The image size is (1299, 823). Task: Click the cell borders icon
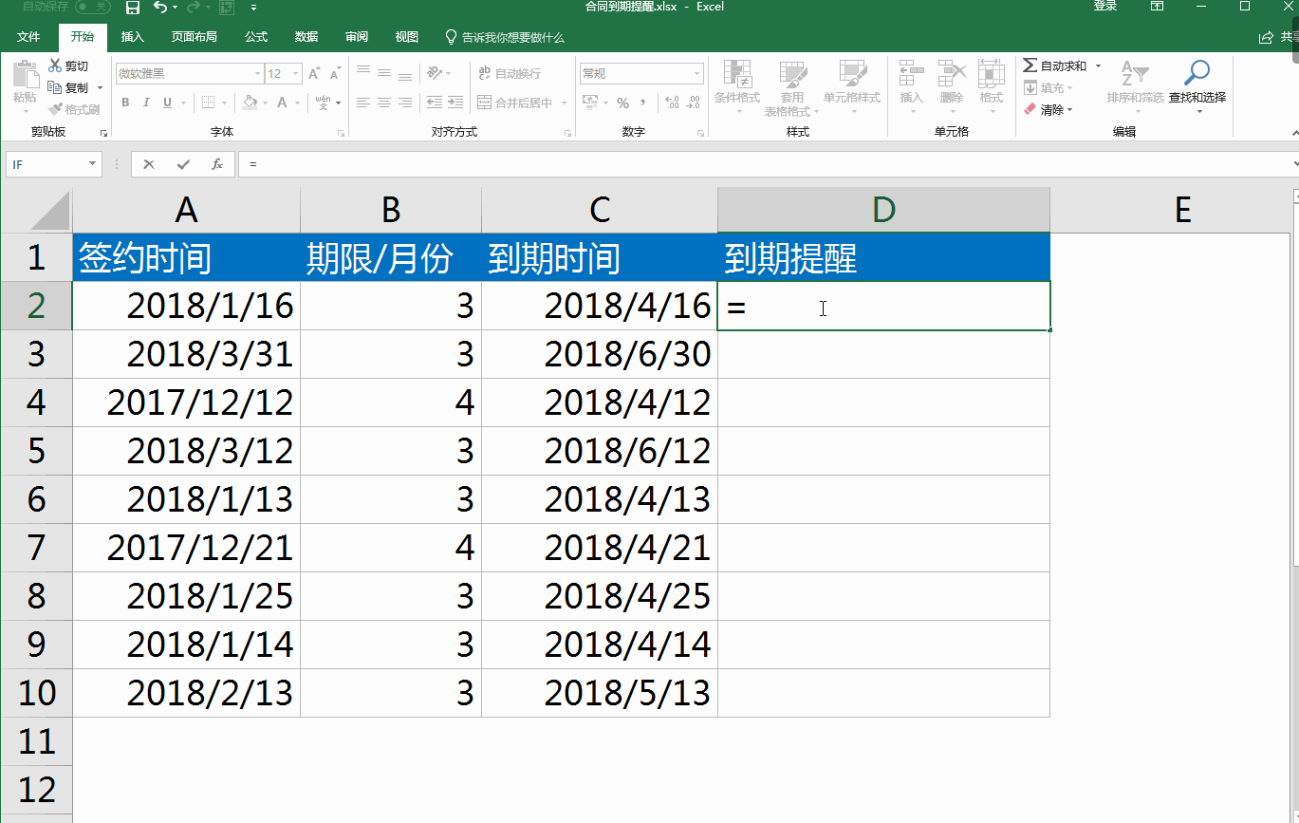click(208, 103)
